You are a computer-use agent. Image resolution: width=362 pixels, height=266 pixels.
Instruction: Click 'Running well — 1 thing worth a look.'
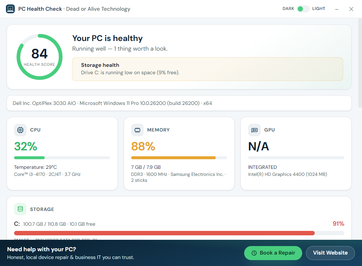click(x=120, y=49)
